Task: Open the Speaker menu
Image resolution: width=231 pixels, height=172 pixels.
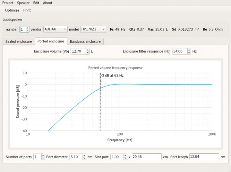Action: coord(23,3)
